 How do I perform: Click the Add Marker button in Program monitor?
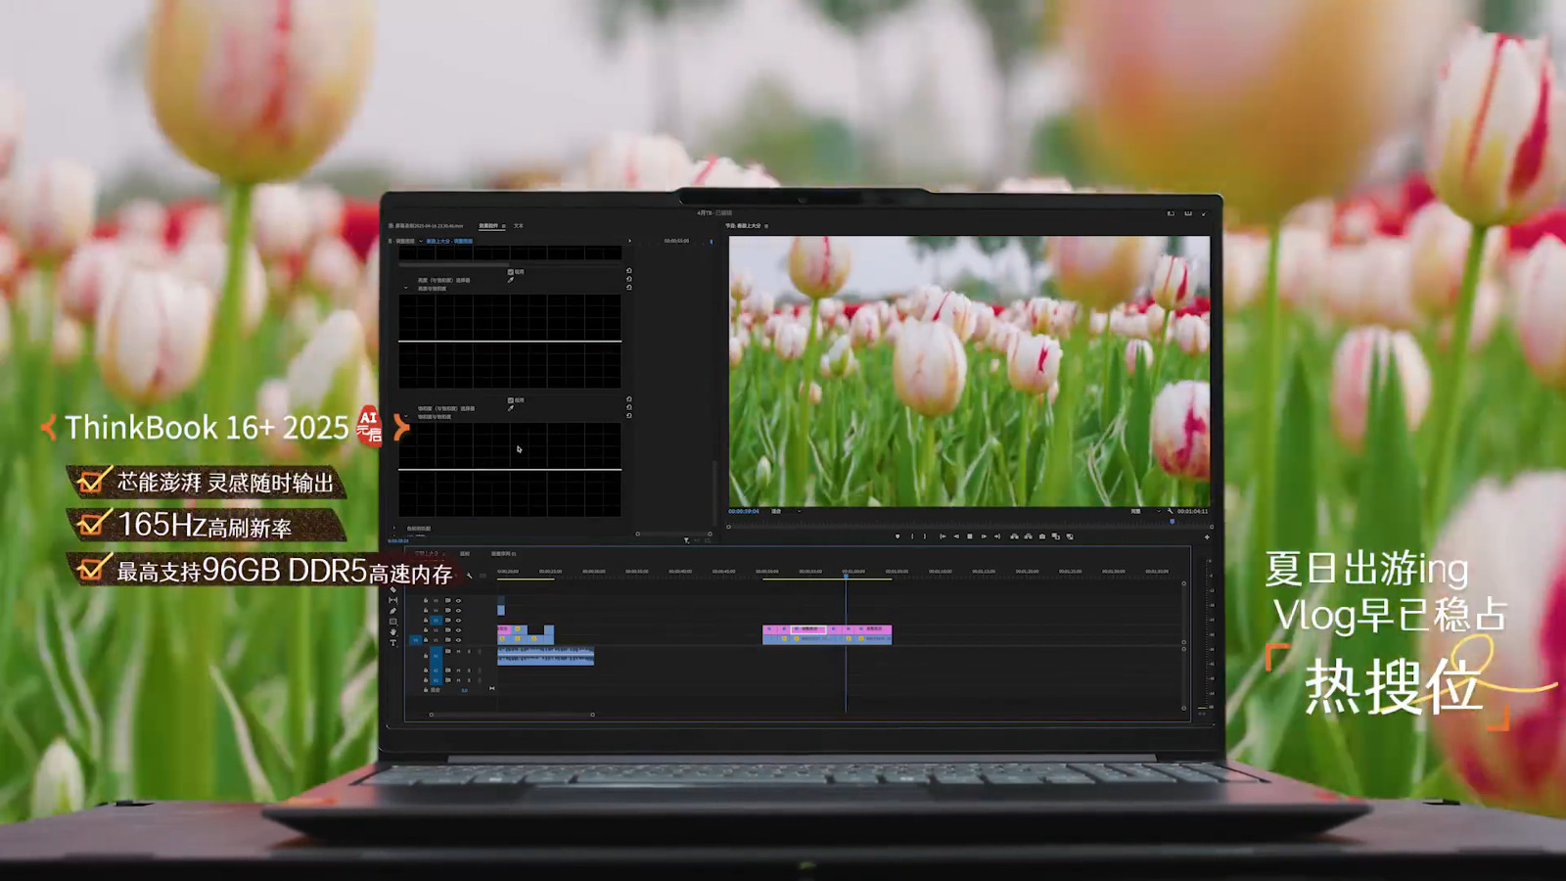(898, 536)
